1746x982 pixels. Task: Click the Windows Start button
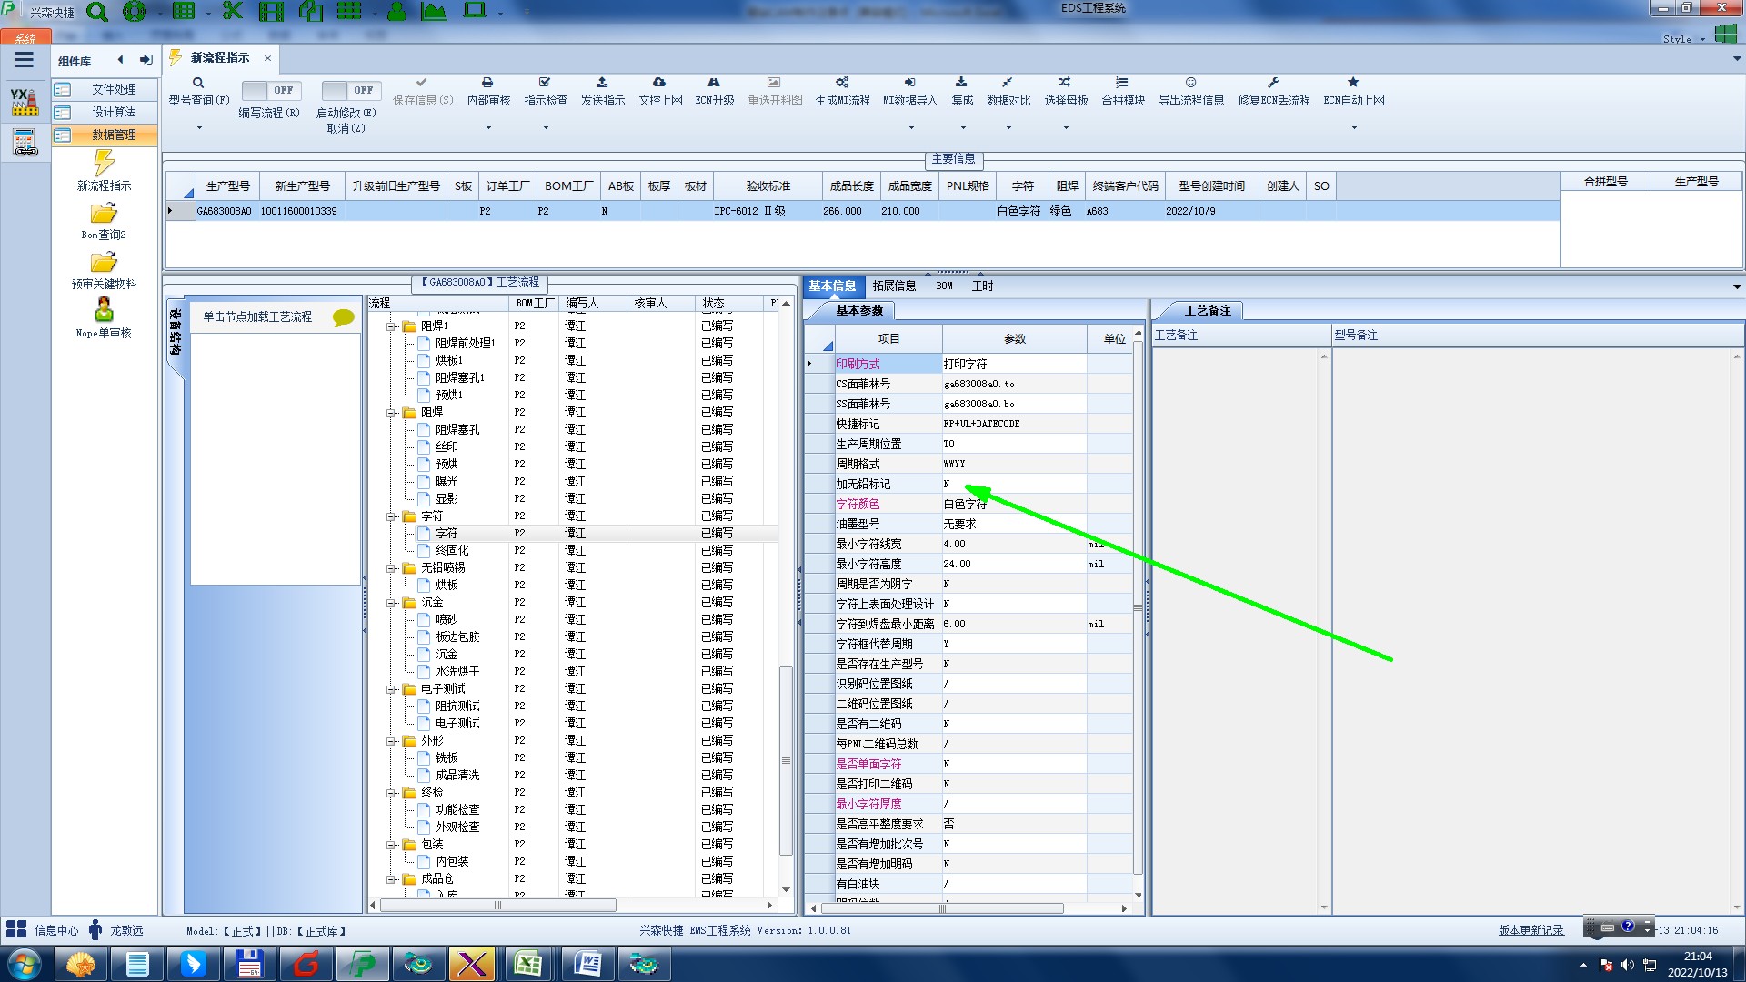(x=25, y=964)
